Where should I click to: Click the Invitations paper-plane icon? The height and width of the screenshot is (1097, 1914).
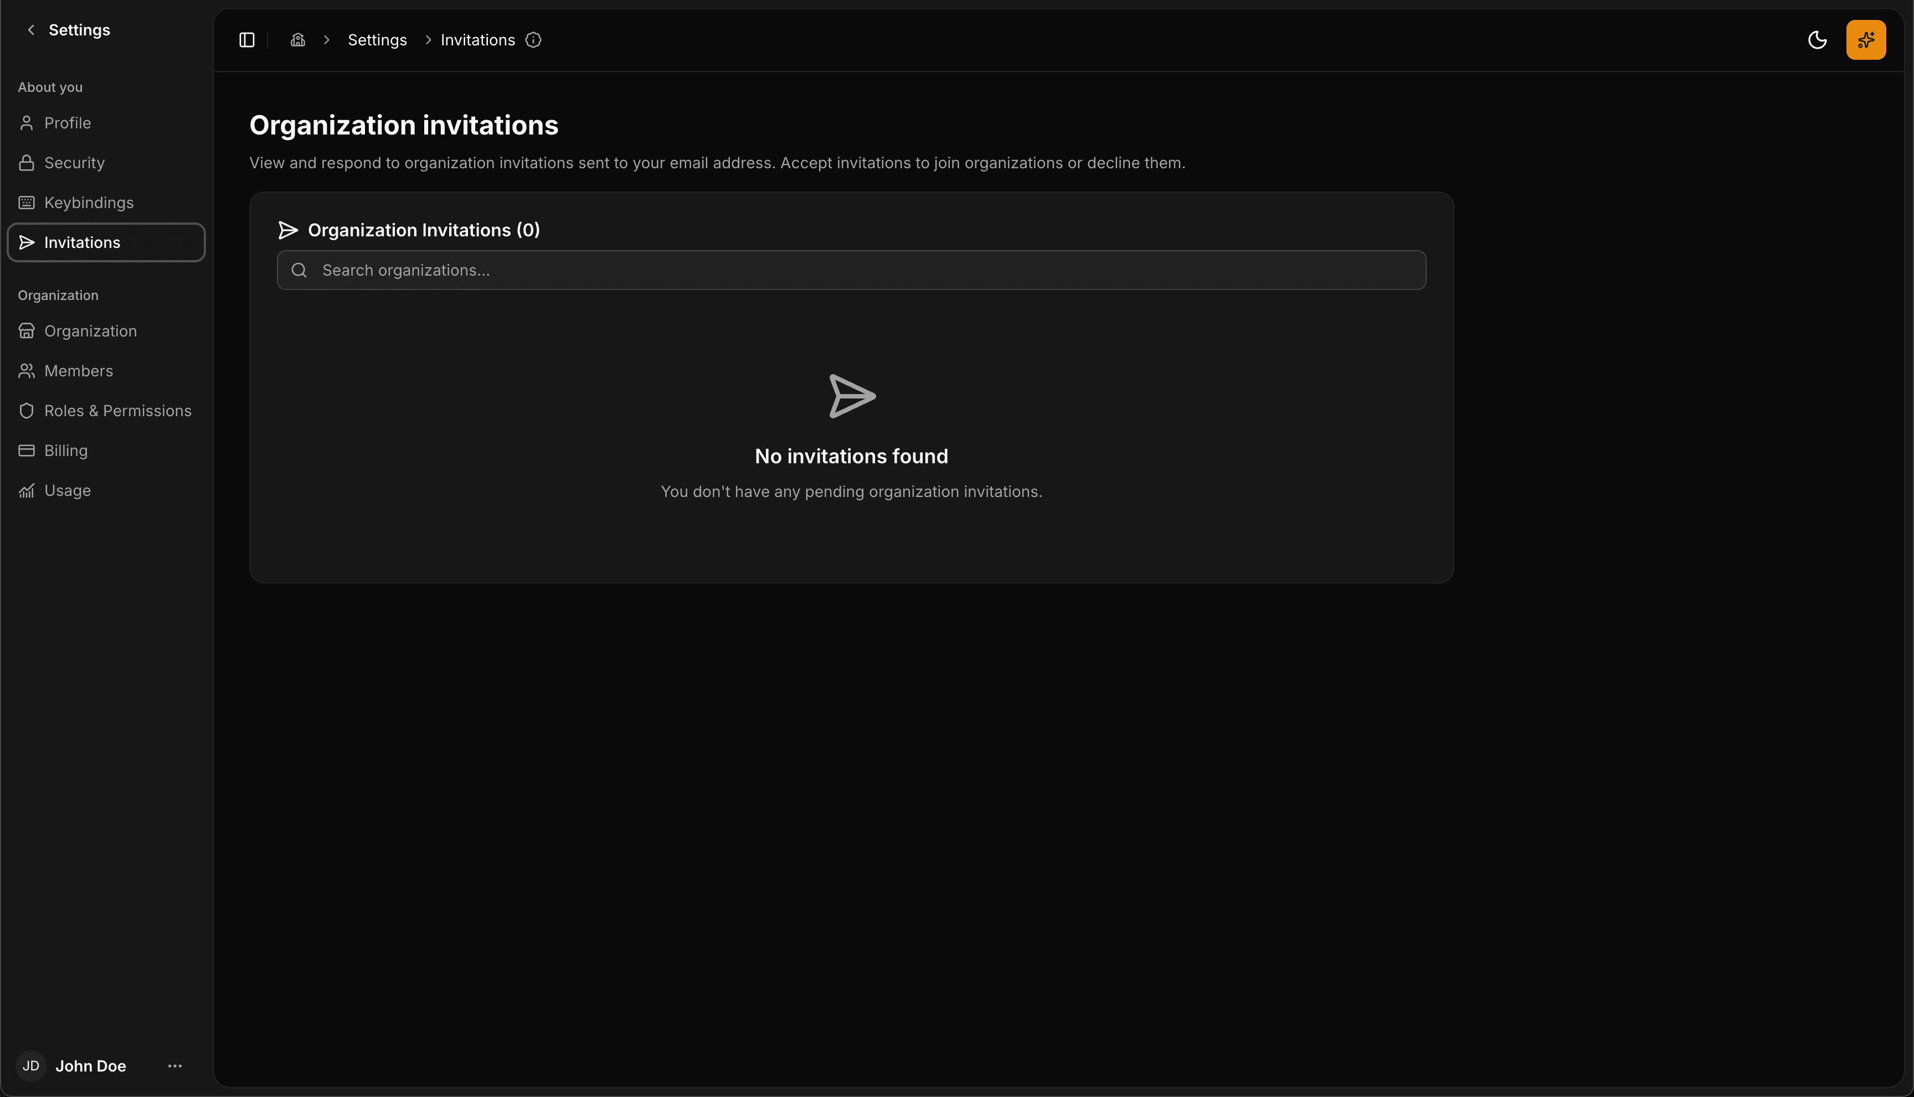tap(27, 242)
